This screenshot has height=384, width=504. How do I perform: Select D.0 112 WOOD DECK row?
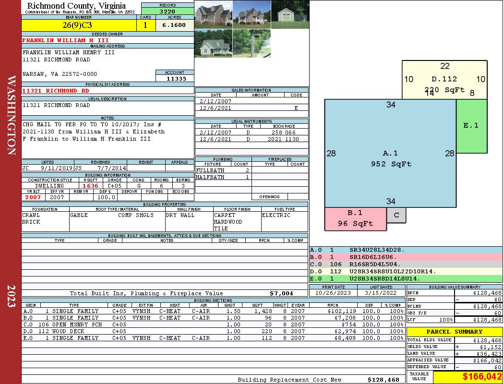(x=213, y=331)
